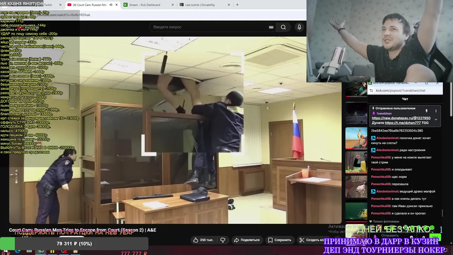Screen dimensions: 453x255
Task: Open the dark night-road recommended thumbnail
Action: pos(356,113)
